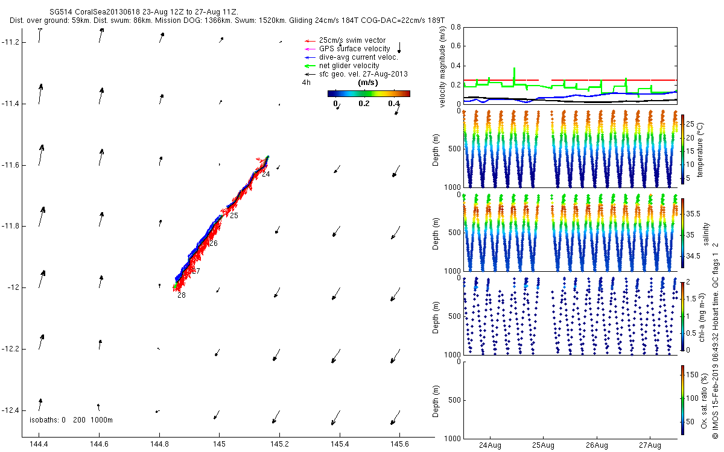The height and width of the screenshot is (452, 724).
Task: Click the 24Aug date tick on the time axis
Action: click(489, 445)
